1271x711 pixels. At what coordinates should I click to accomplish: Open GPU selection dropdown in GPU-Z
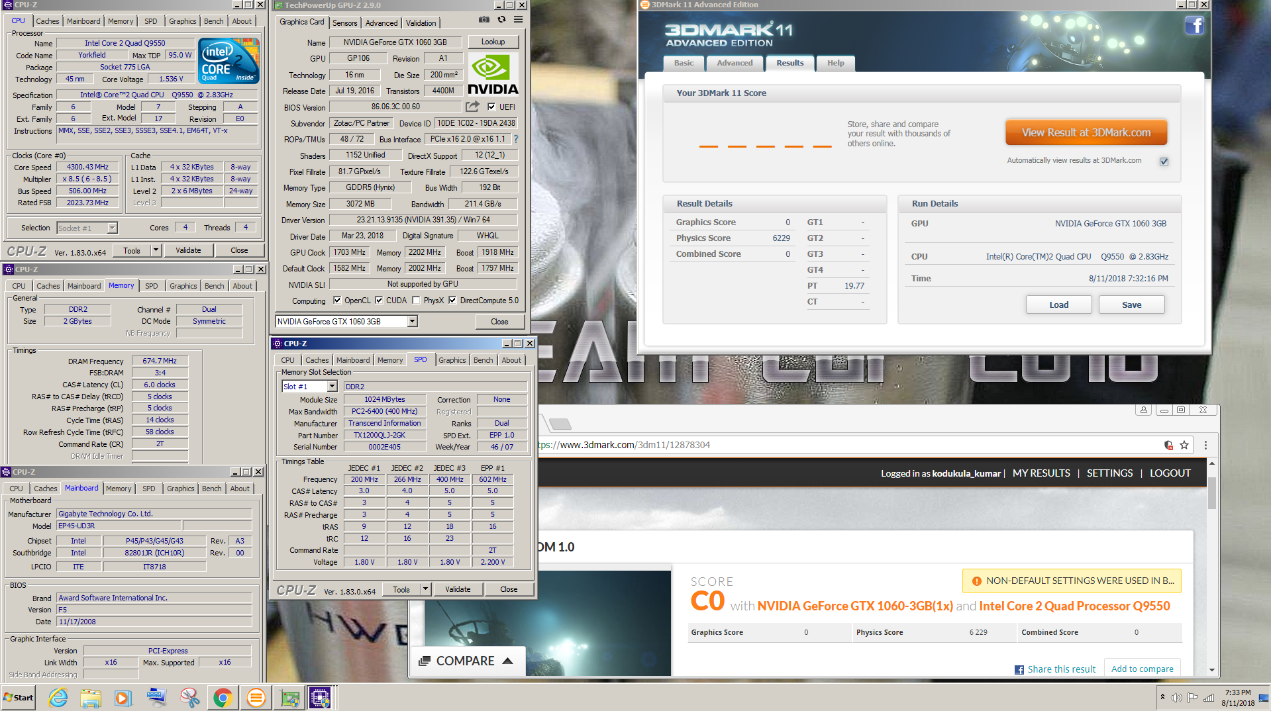click(x=412, y=322)
